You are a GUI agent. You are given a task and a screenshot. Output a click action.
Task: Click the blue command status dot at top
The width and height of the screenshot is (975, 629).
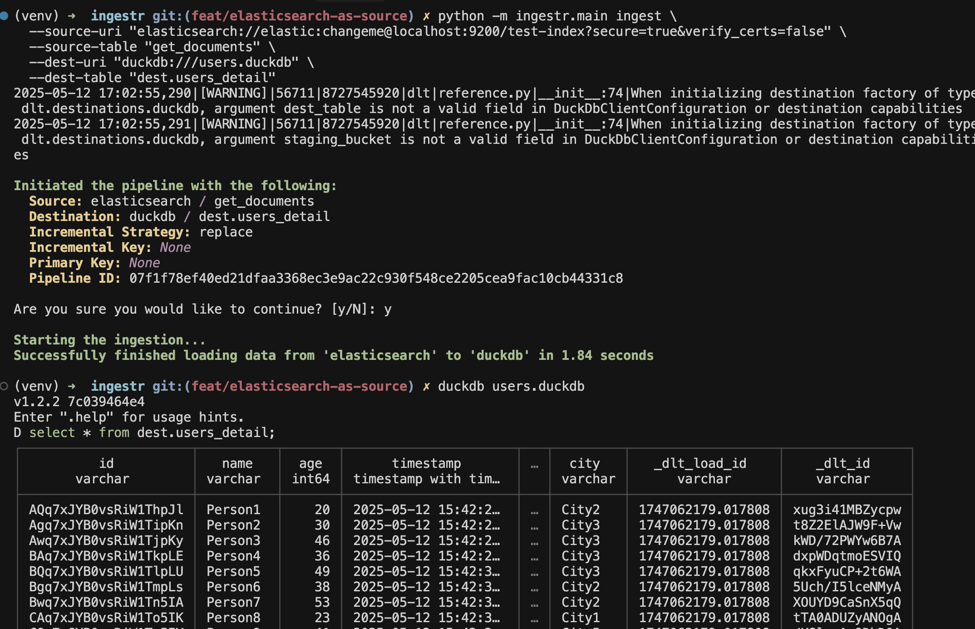[x=4, y=16]
